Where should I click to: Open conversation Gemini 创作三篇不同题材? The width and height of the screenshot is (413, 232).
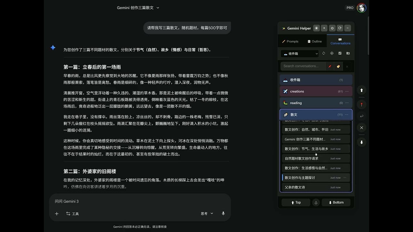316,139
